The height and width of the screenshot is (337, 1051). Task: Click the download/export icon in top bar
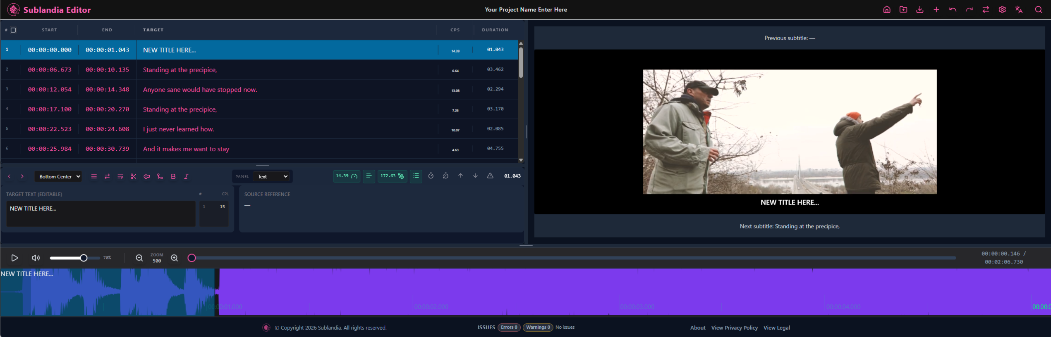919,9
